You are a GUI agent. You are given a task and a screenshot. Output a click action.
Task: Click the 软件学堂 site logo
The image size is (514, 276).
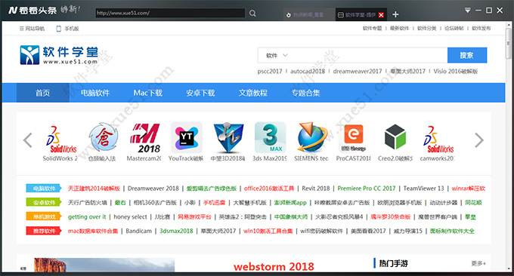[x=59, y=54]
